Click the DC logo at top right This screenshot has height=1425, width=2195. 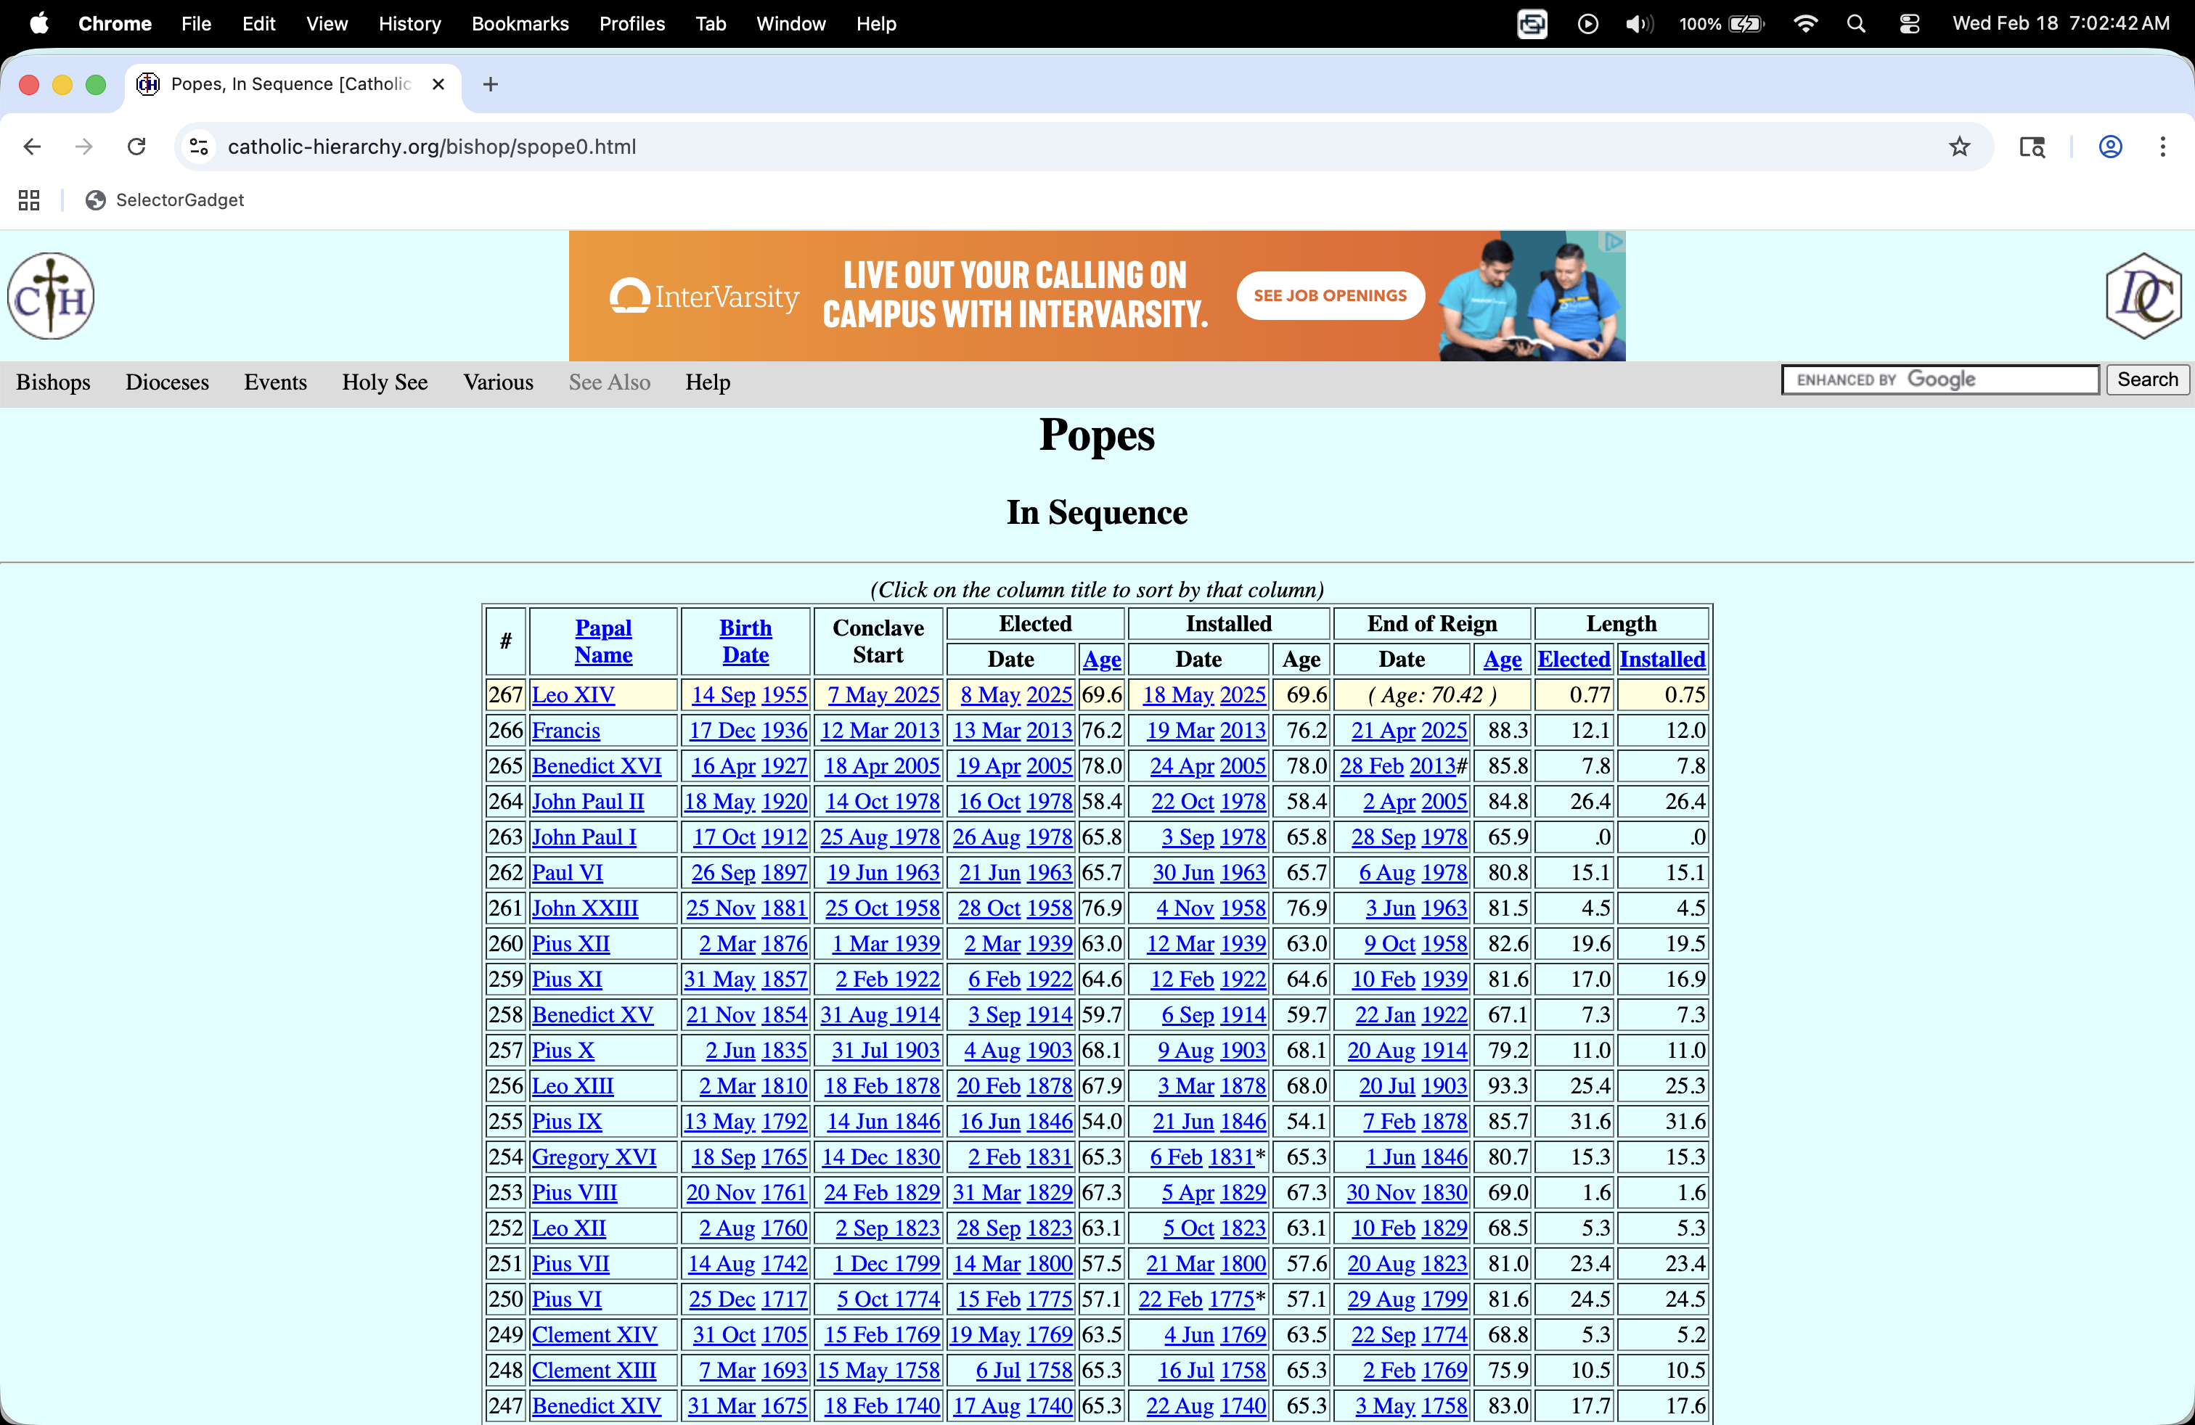click(2143, 296)
